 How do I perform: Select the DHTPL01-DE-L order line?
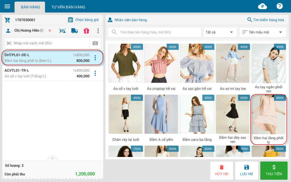[53, 58]
